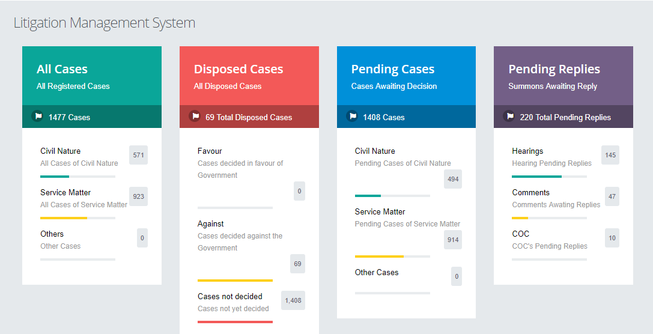Click the Litigation Management System title
The image size is (653, 334).
pos(104,23)
